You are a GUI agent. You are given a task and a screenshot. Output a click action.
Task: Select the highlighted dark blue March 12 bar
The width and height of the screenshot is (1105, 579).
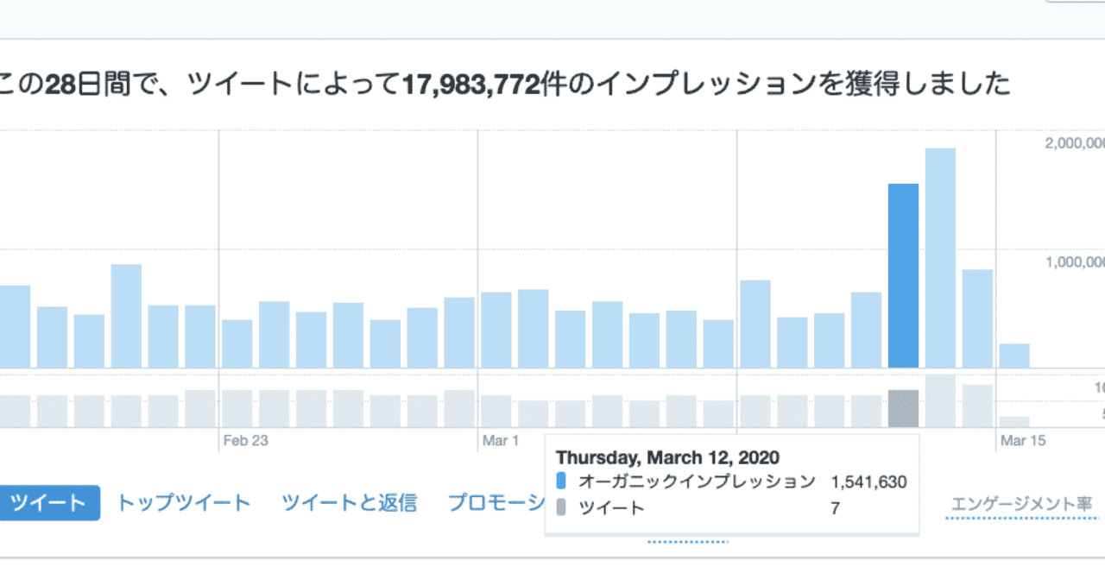pyautogui.click(x=903, y=275)
